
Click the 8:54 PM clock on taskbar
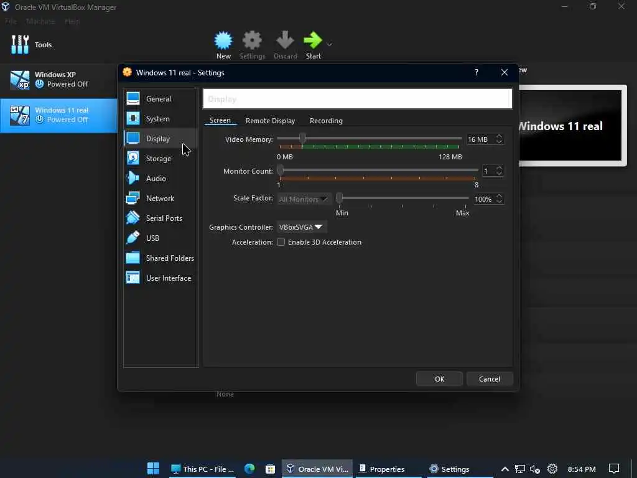[582, 469]
